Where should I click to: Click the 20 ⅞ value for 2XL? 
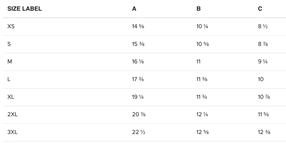[x=139, y=115]
